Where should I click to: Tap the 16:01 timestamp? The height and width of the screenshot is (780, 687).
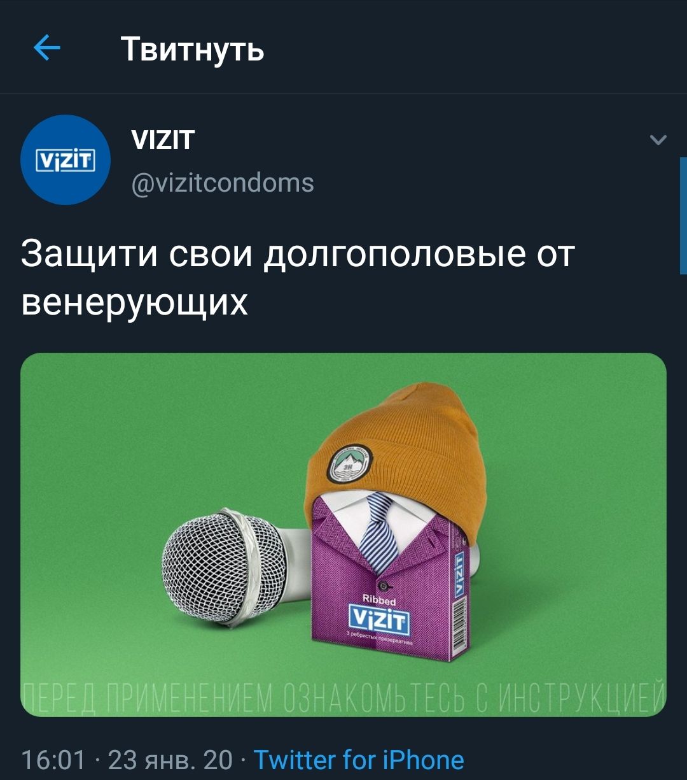click(x=53, y=760)
